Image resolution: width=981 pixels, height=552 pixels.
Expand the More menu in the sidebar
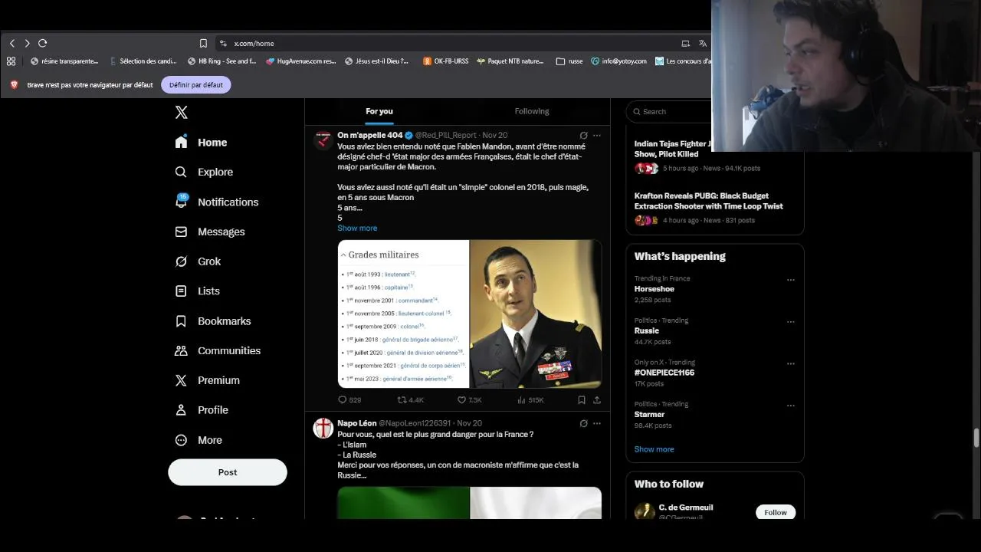(198, 440)
